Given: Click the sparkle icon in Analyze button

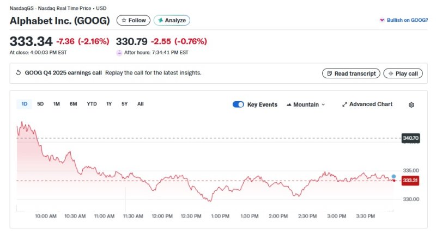Looking at the screenshot, I should 160,20.
